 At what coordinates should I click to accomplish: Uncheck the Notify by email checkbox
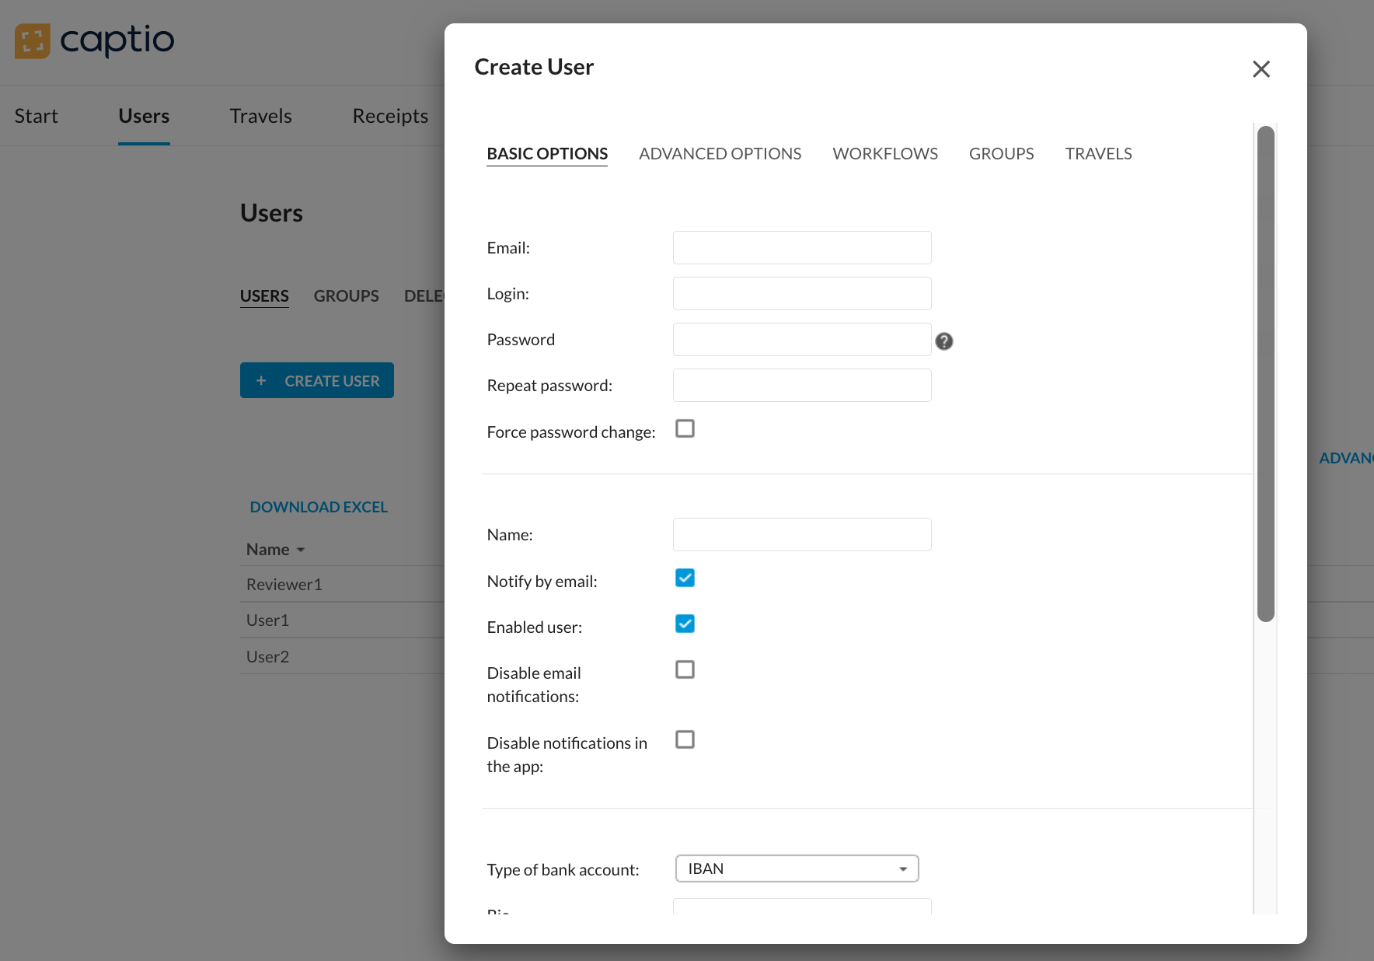[685, 578]
